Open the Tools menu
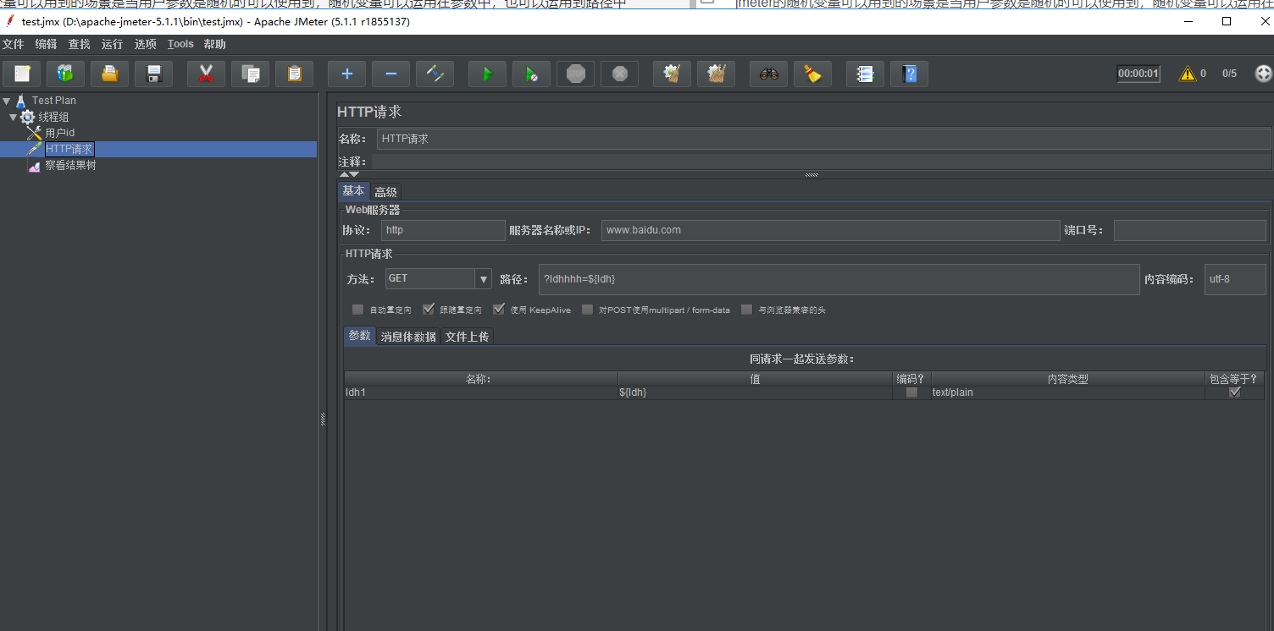Image resolution: width=1274 pixels, height=631 pixels. point(180,44)
